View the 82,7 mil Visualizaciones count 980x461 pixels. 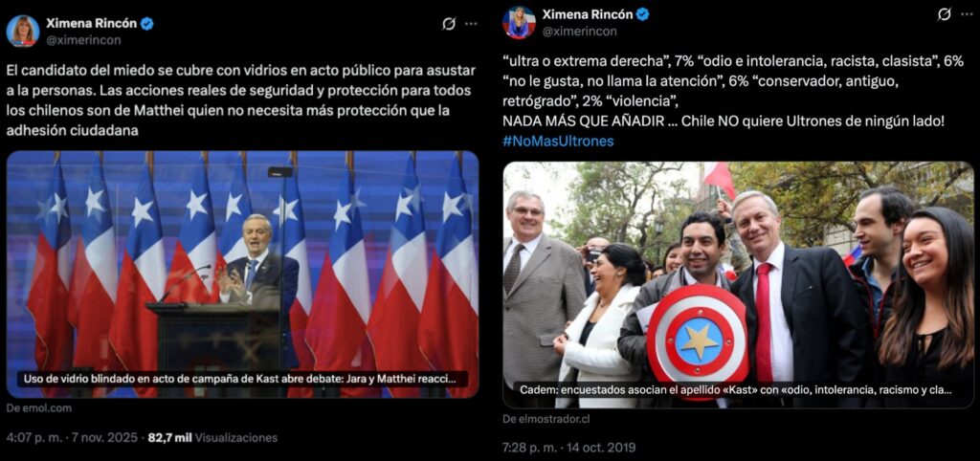coord(212,438)
